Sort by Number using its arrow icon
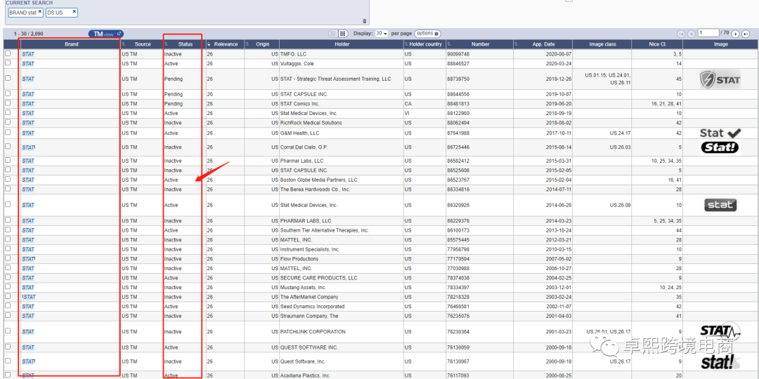Image resolution: width=759 pixels, height=379 pixels. click(448, 44)
